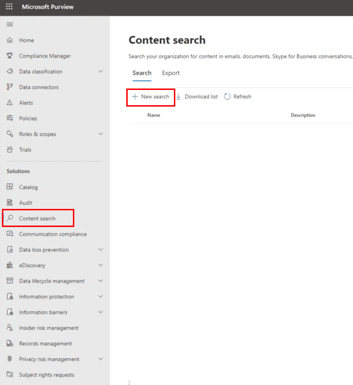Expand the Data loss prevention chevron
The height and width of the screenshot is (385, 353).
[x=100, y=250]
